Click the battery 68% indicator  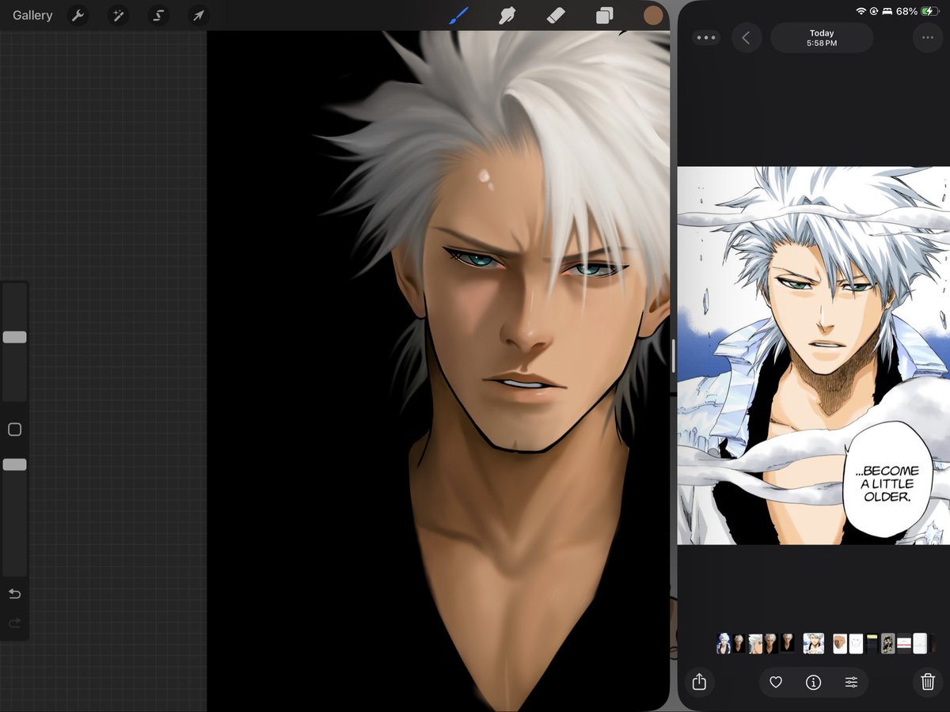coord(917,11)
